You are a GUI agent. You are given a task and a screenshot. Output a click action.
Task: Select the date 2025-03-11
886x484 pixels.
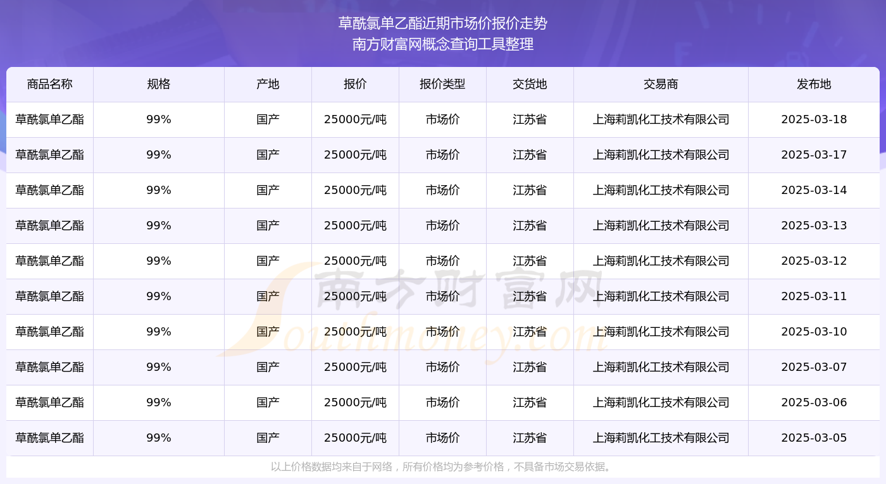point(814,296)
